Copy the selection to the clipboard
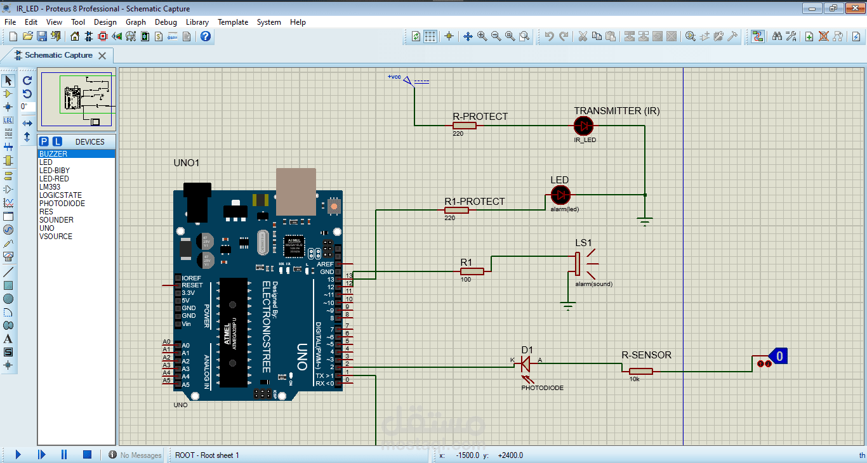The width and height of the screenshot is (867, 463). point(597,36)
